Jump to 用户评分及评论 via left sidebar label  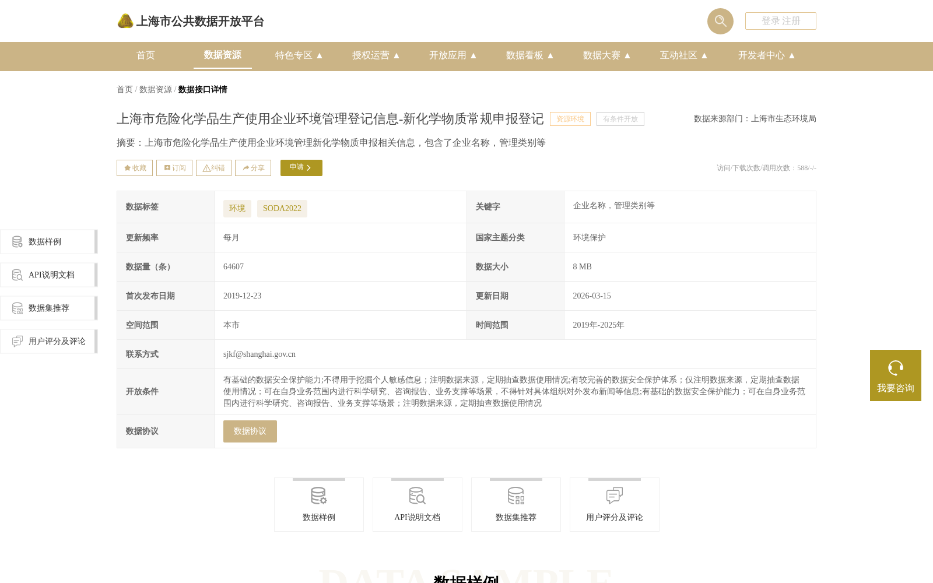pyautogui.click(x=57, y=342)
